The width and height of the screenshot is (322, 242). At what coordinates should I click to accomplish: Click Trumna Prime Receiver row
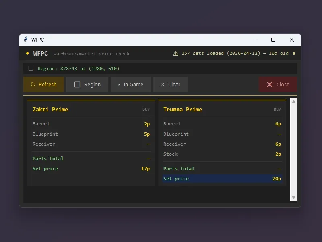pos(222,144)
